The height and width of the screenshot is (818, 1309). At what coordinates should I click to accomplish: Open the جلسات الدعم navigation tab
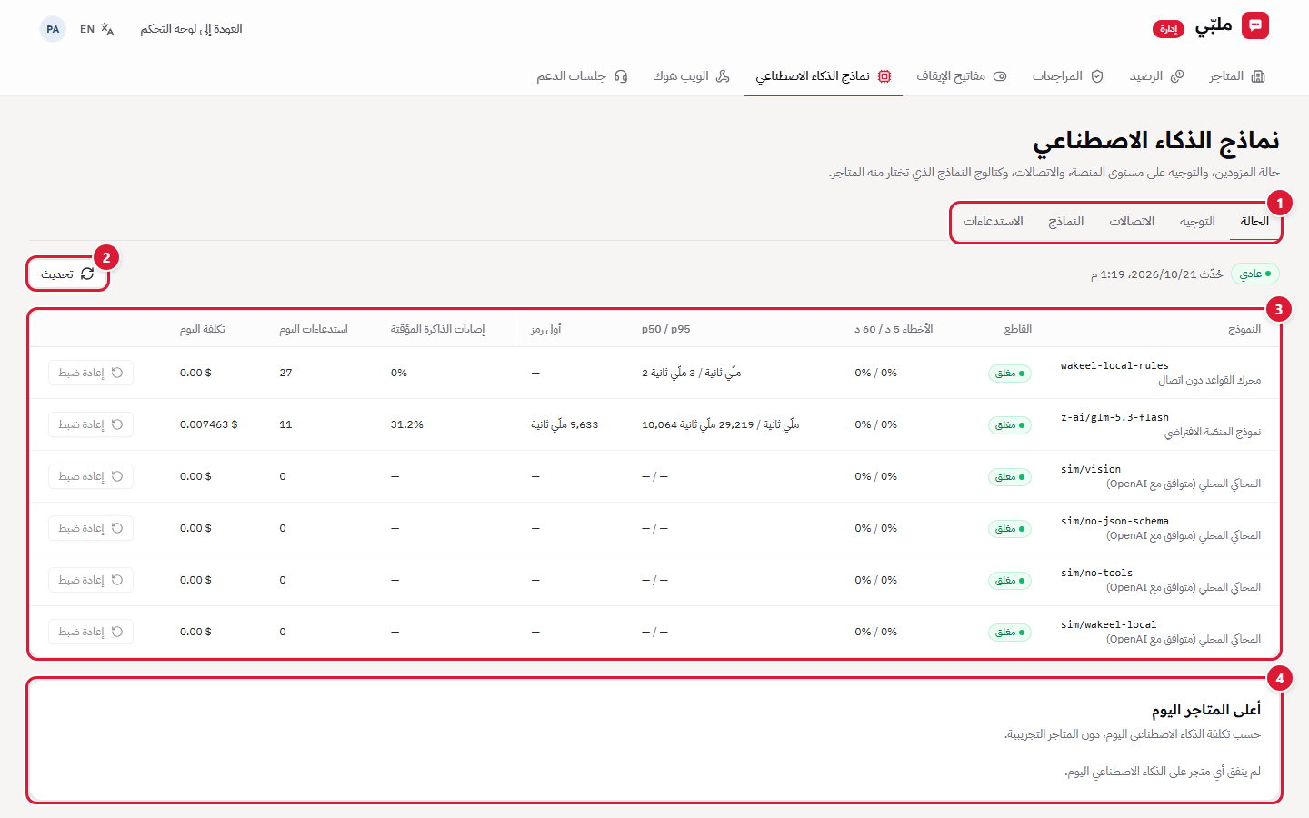pyautogui.click(x=582, y=76)
